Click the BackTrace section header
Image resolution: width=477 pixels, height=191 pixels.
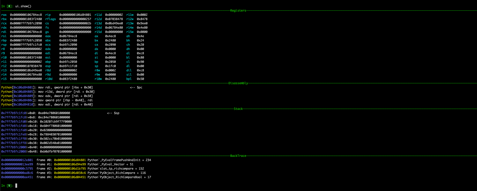tap(238, 156)
